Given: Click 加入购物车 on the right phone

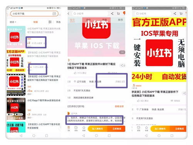Looking at the screenshot, I should click(x=160, y=129).
